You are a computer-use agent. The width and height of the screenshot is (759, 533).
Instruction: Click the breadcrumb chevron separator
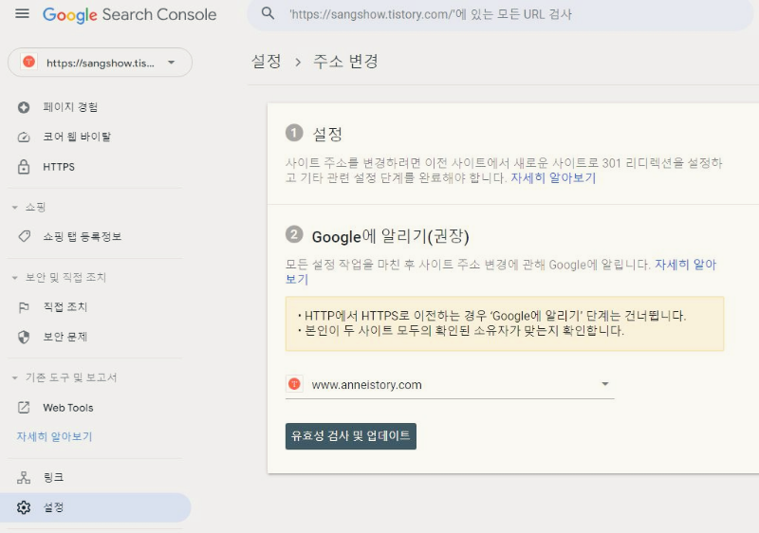tap(298, 62)
